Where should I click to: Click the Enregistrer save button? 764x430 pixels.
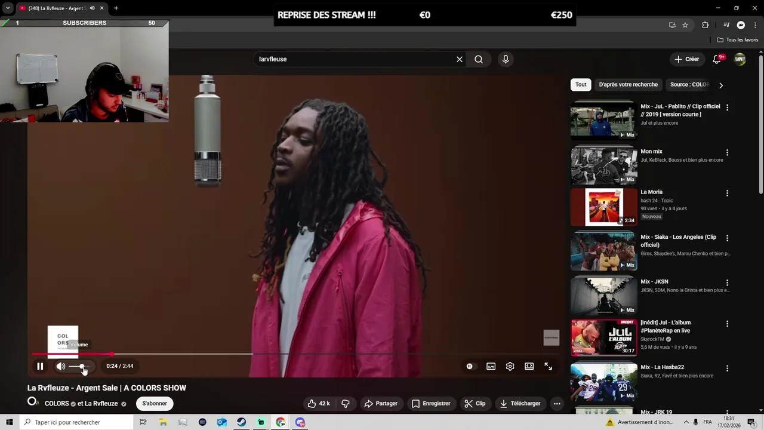(x=431, y=403)
